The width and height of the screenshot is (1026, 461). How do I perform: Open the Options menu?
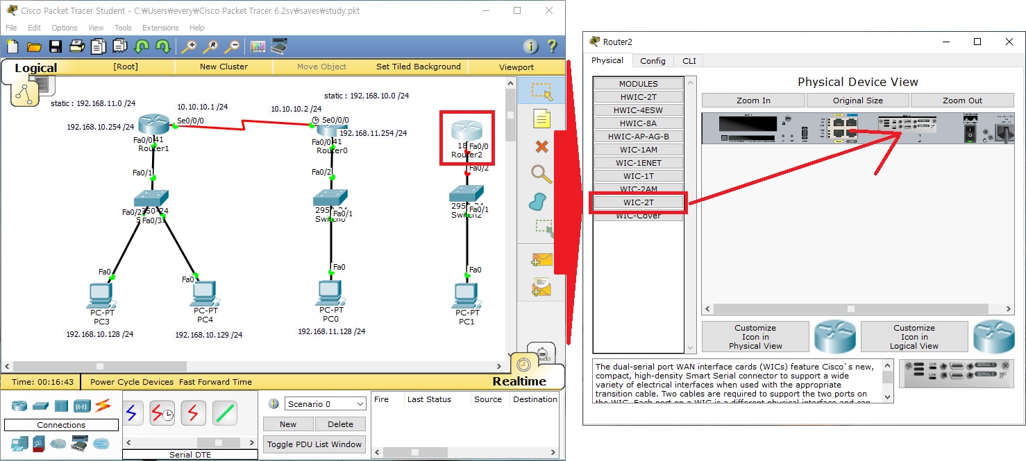(65, 28)
